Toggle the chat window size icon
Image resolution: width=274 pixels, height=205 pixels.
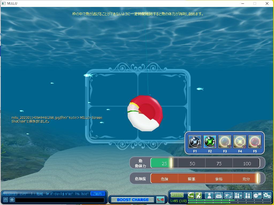pos(5,200)
